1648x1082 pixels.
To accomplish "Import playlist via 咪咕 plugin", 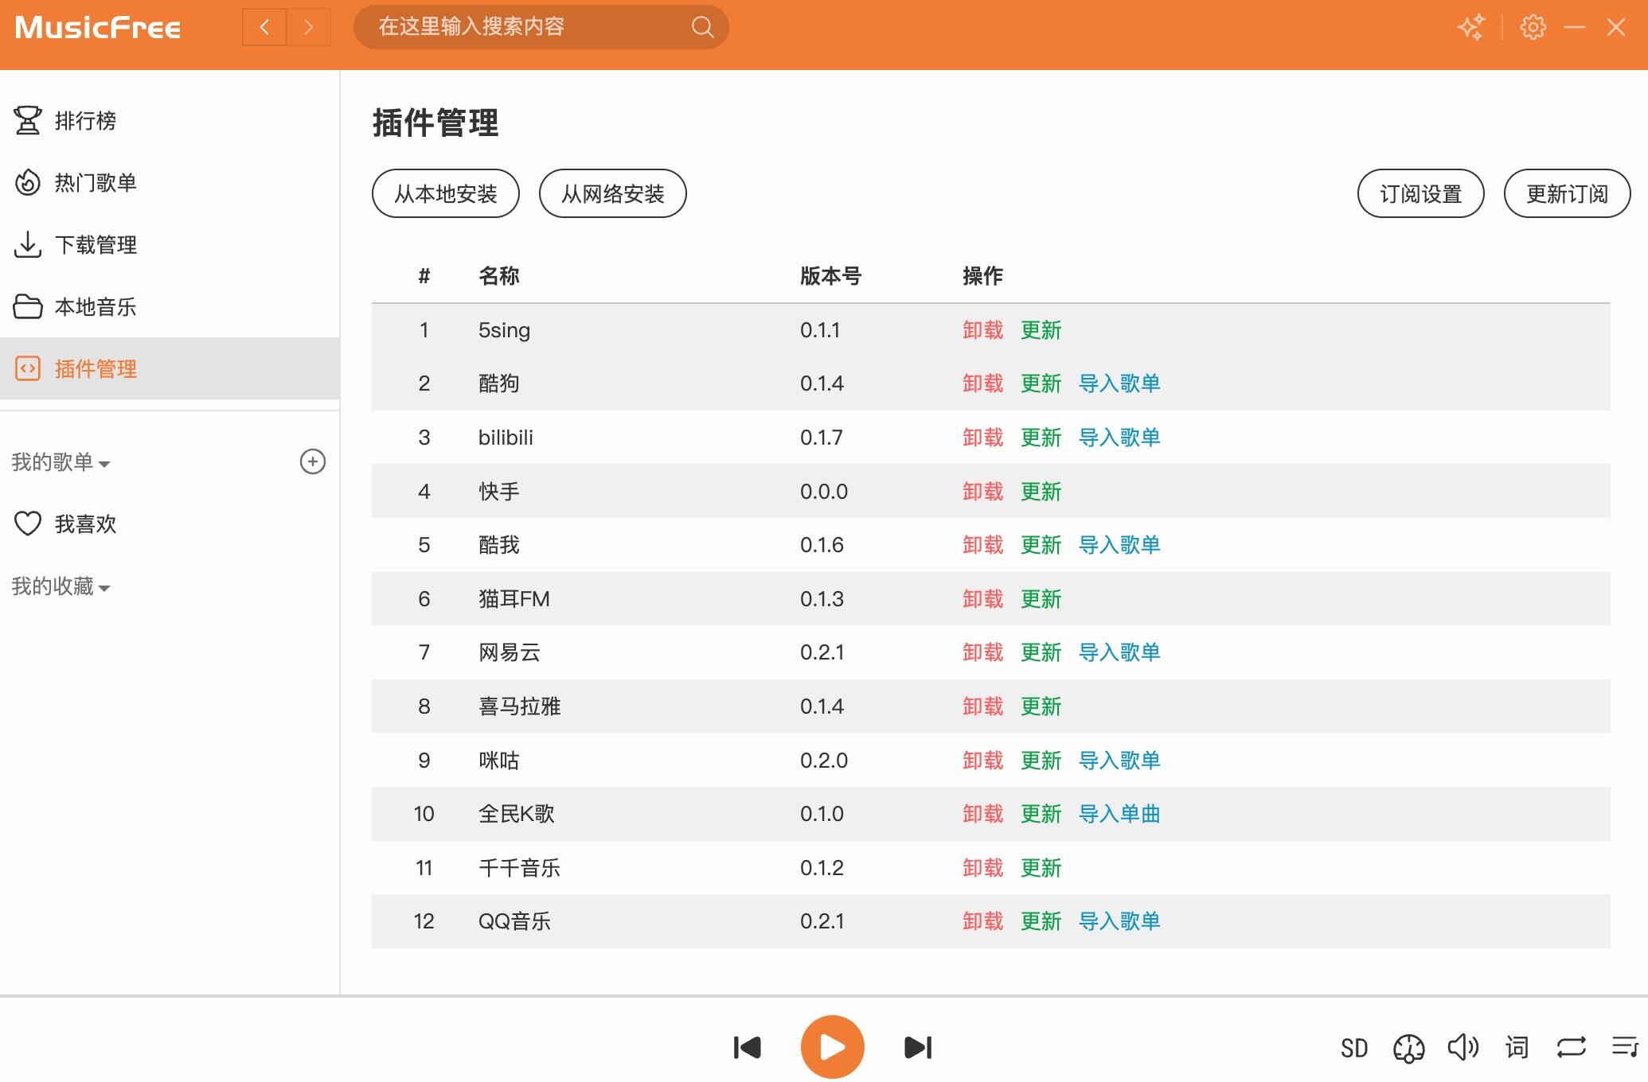I will tap(1119, 761).
